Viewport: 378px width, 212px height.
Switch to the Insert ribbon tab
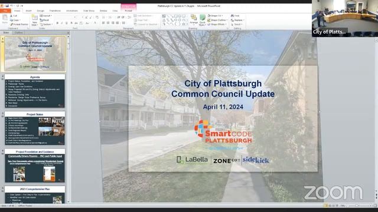click(x=28, y=11)
